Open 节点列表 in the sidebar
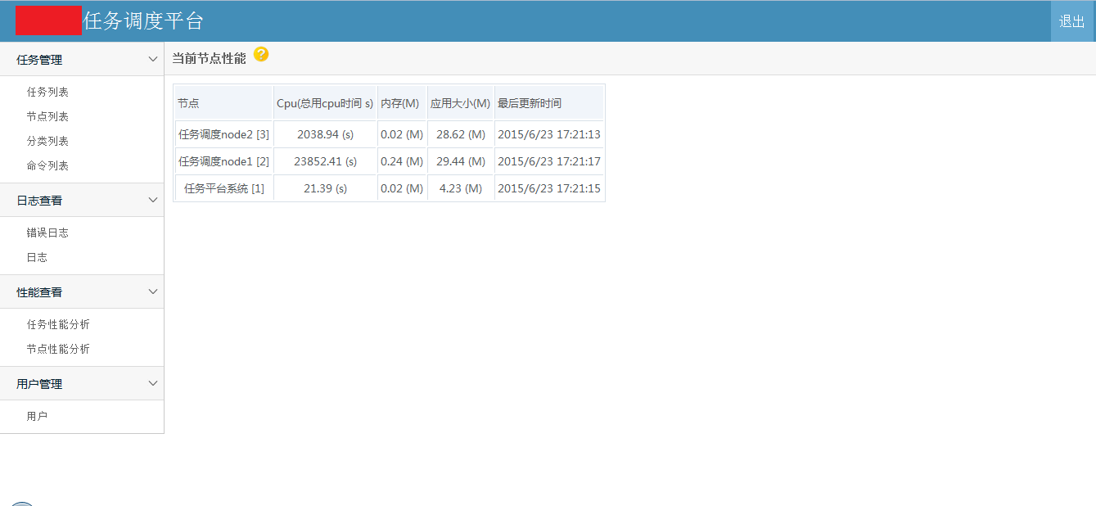 (47, 116)
